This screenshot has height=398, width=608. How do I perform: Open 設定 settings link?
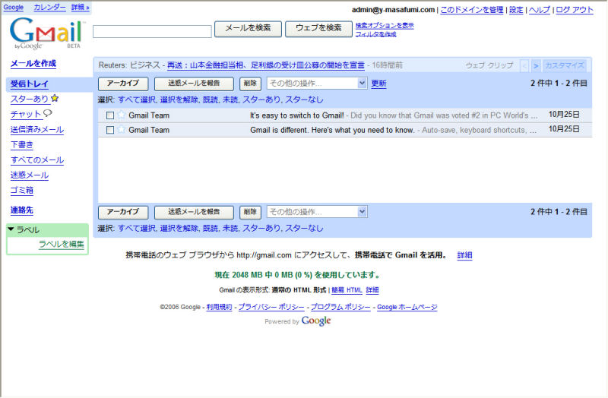(x=516, y=10)
